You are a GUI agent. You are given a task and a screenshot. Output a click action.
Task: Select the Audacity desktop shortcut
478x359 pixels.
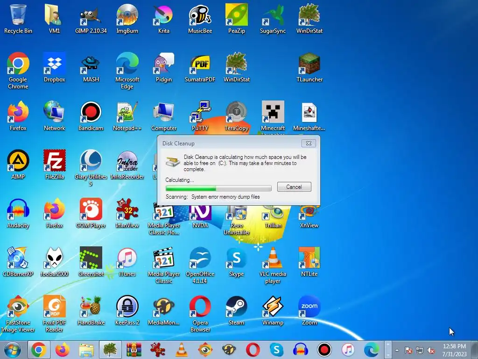pyautogui.click(x=18, y=213)
